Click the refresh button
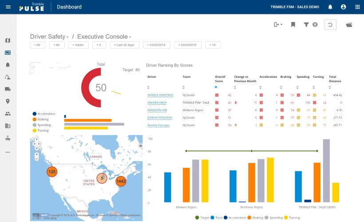The height and width of the screenshot is (222, 364). click(330, 24)
